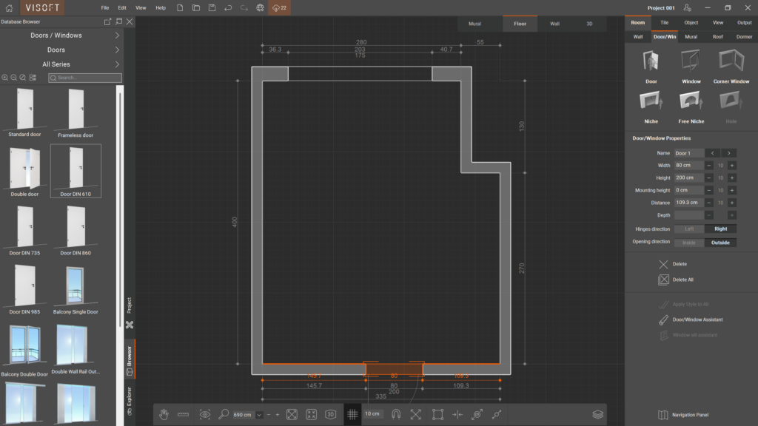758x426 pixels.
Task: Click the eye view icon in bottom toolbar
Action: click(x=205, y=414)
